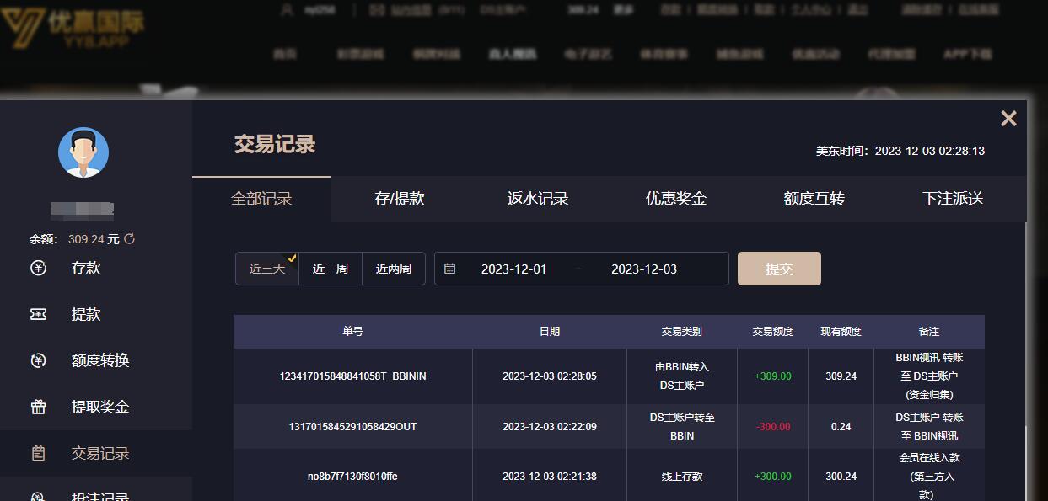Viewport: 1048px width, 501px height.
Task: Select the 近两周 date range option
Action: [x=394, y=269]
